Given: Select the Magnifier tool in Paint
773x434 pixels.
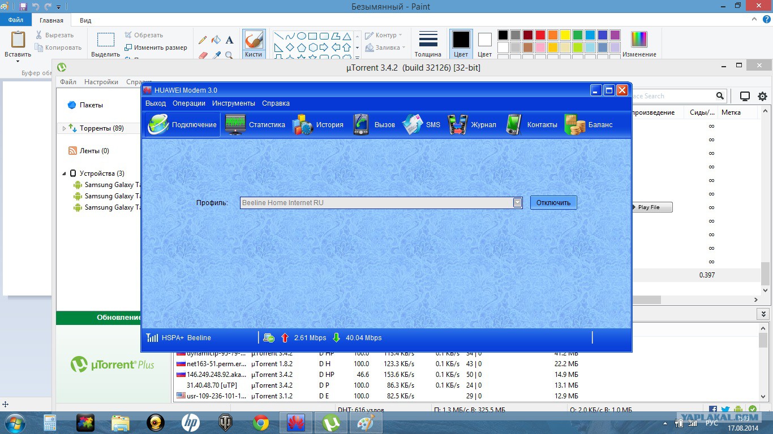Looking at the screenshot, I should [x=229, y=55].
